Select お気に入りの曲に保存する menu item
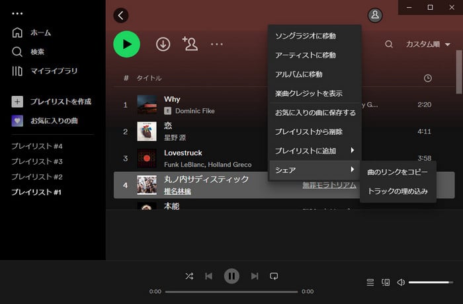This screenshot has width=463, height=304. [315, 113]
